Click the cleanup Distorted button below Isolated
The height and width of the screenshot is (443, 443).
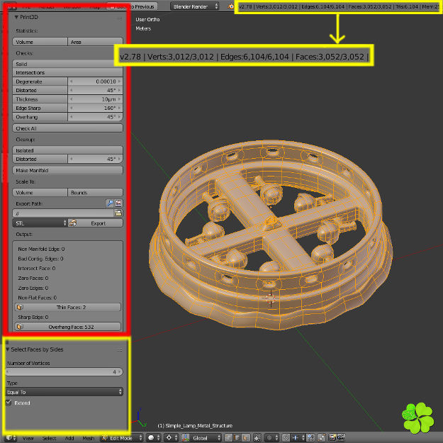[40, 159]
